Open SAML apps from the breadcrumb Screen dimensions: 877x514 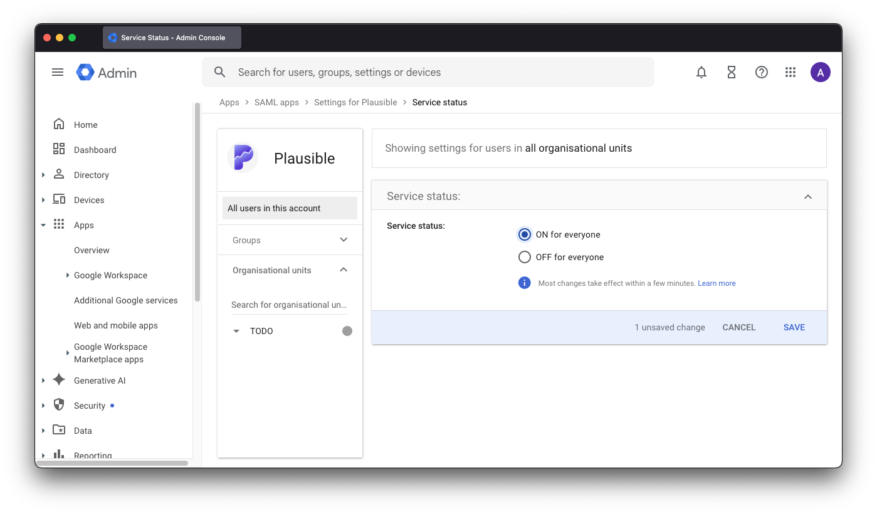tap(276, 102)
